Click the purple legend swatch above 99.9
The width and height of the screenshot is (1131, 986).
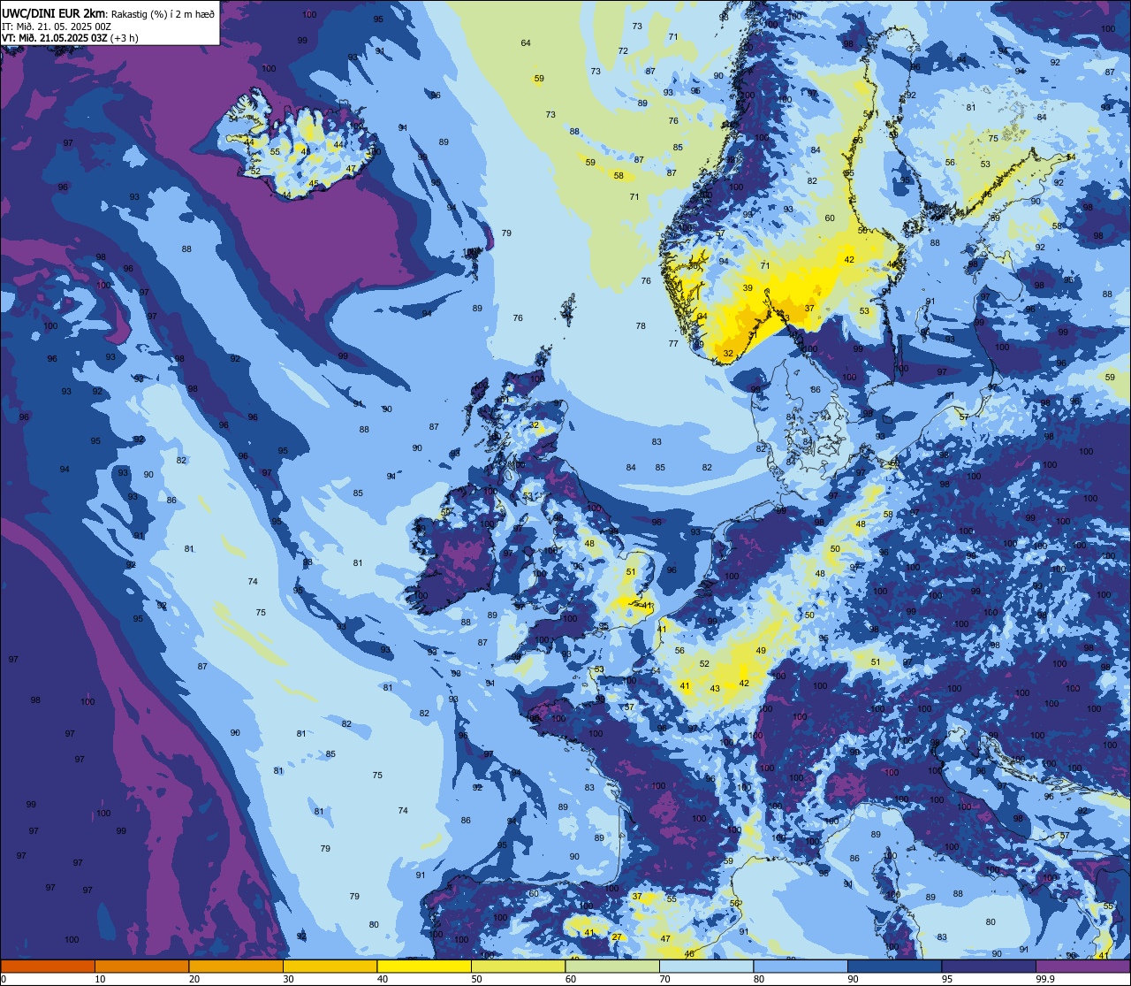pos(1082,966)
